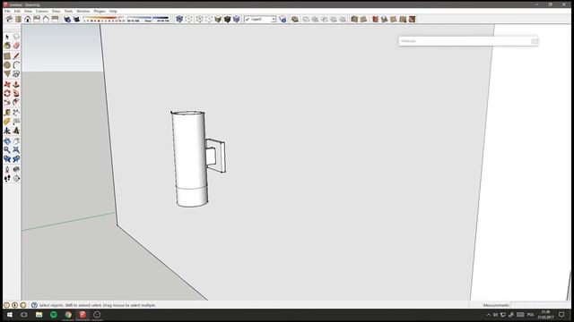Open the Plugins menu

pos(100,12)
